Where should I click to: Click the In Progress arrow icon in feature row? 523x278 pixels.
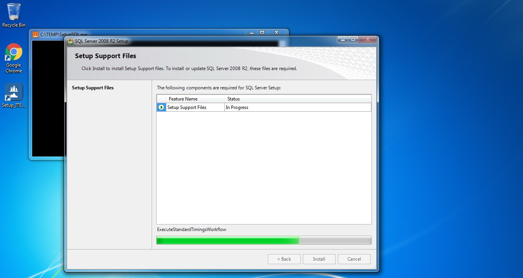click(161, 107)
